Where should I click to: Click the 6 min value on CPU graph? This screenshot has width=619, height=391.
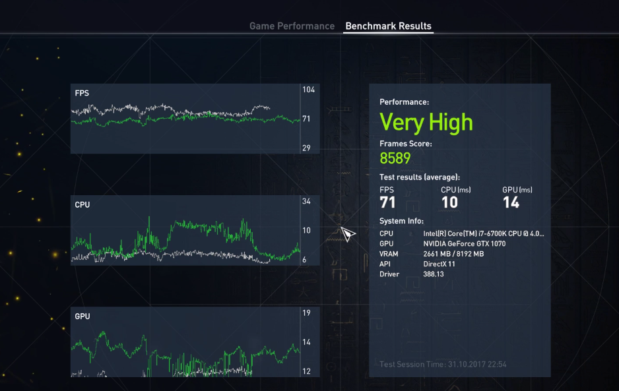[x=304, y=260]
